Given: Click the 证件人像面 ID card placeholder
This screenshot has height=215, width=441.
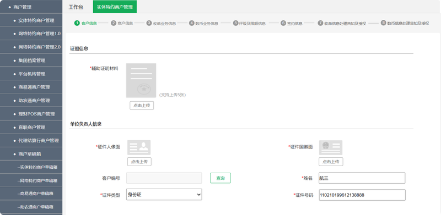Looking at the screenshot, I should (139, 147).
